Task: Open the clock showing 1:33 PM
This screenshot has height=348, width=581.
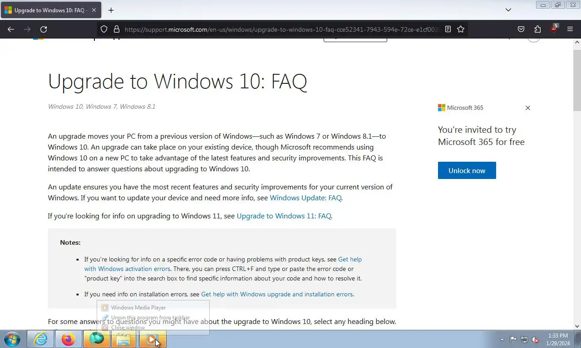Action: click(x=558, y=339)
